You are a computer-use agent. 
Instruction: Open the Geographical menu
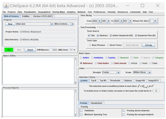tap(44, 12)
